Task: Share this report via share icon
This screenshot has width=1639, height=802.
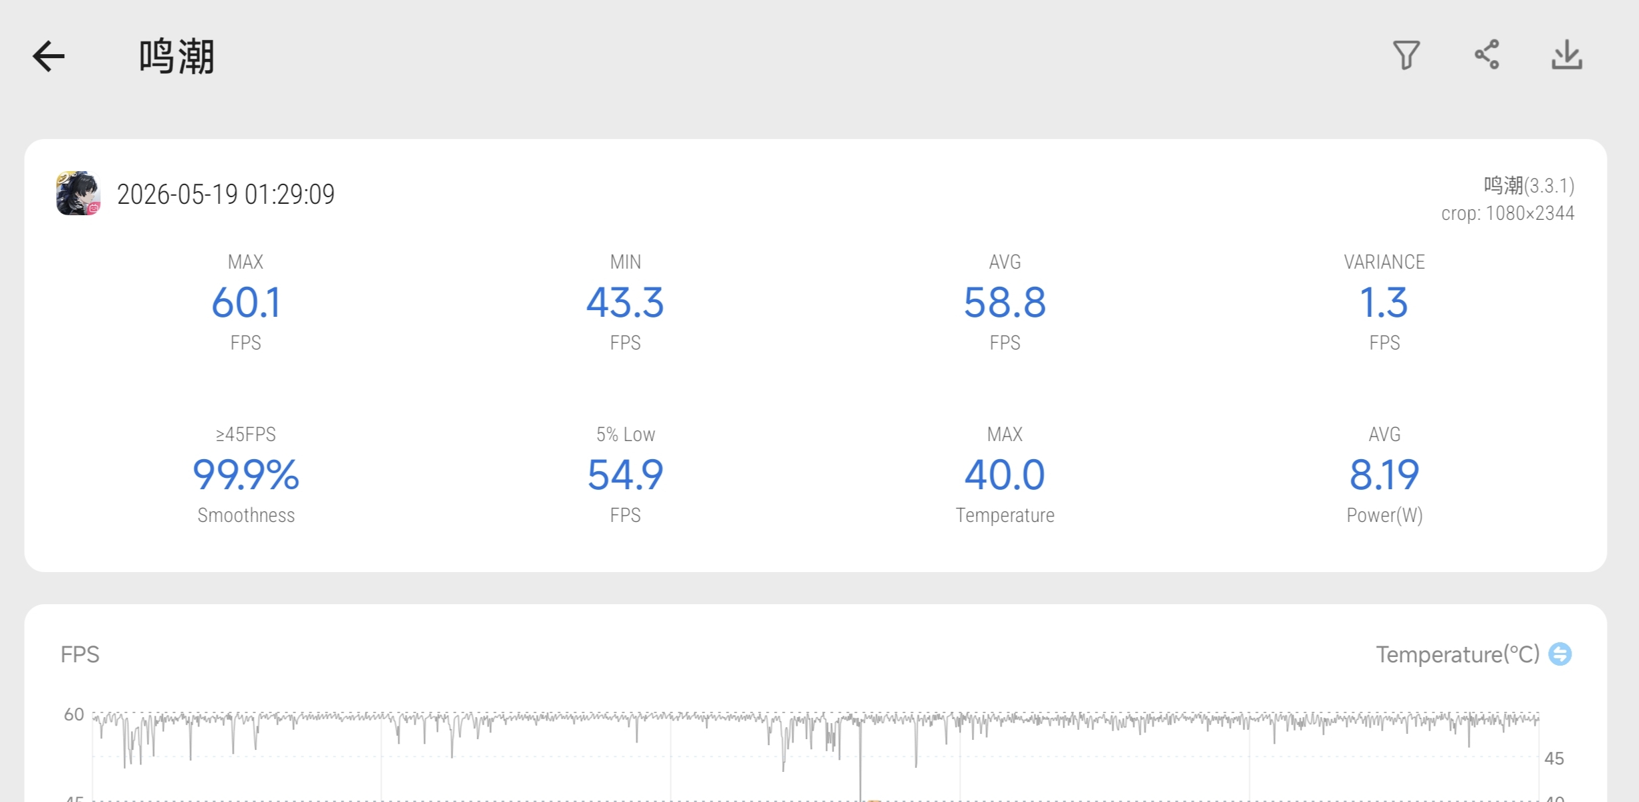Action: click(x=1487, y=55)
